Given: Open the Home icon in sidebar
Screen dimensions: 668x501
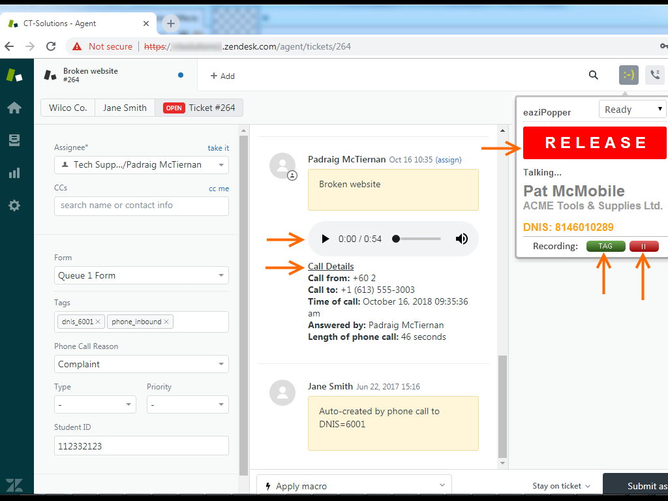Looking at the screenshot, I should (x=14, y=108).
